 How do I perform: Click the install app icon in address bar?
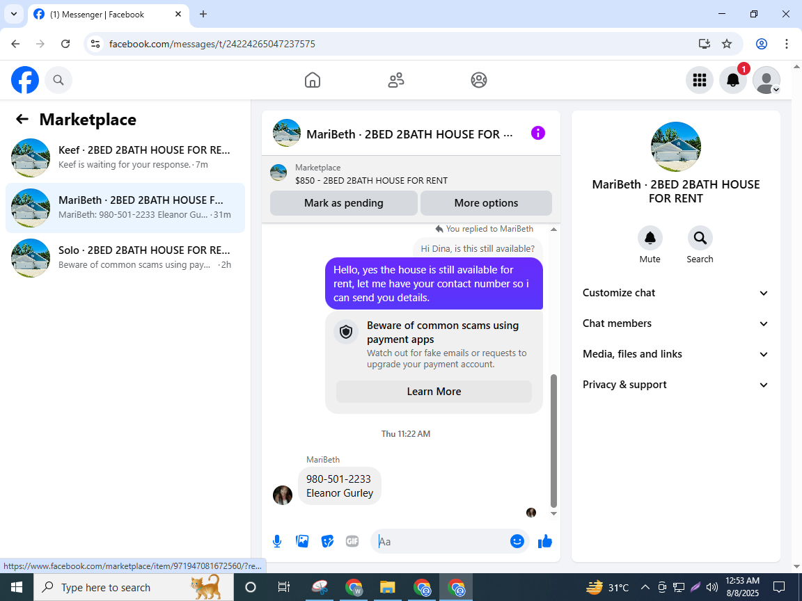705,44
